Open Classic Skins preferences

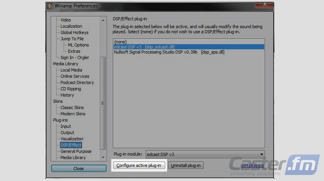[72, 108]
